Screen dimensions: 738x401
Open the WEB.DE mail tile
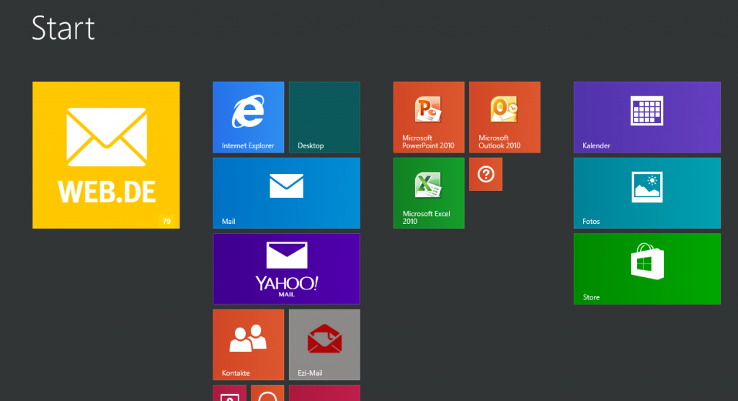click(x=106, y=155)
